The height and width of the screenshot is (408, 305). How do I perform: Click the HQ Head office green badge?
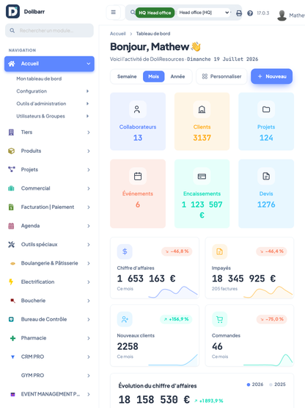coord(155,12)
